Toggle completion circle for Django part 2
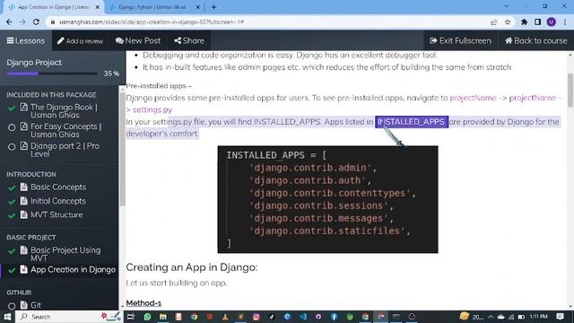The image size is (574, 323). coord(12,146)
